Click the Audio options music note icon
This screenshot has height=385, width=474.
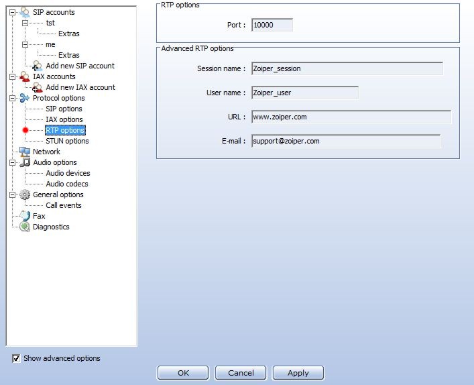coord(25,162)
